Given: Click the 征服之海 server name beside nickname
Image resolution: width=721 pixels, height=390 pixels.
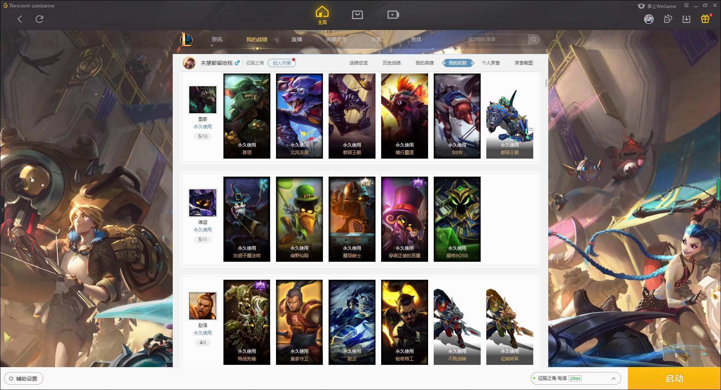Looking at the screenshot, I should pos(255,63).
